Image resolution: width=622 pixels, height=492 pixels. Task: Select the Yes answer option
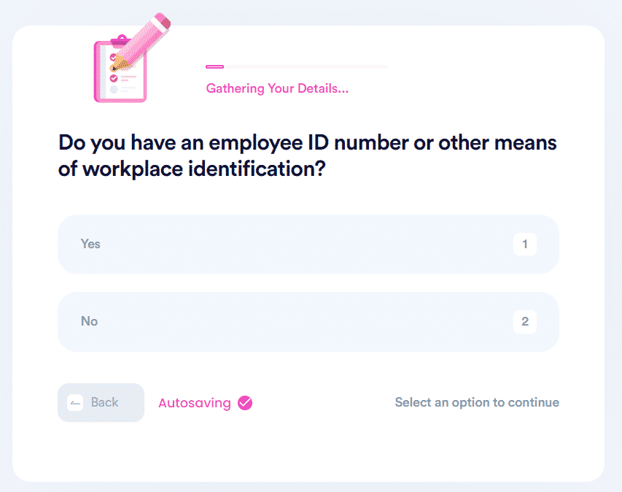308,245
